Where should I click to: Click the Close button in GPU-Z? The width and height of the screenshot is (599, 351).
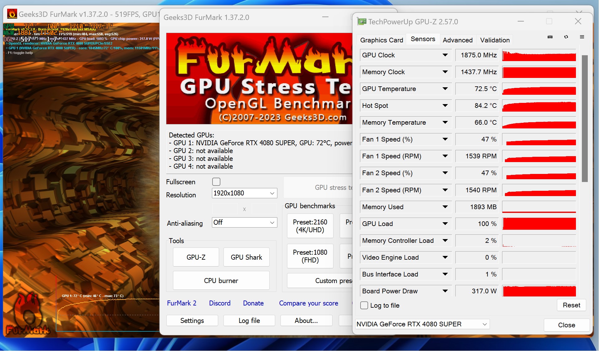(x=567, y=325)
